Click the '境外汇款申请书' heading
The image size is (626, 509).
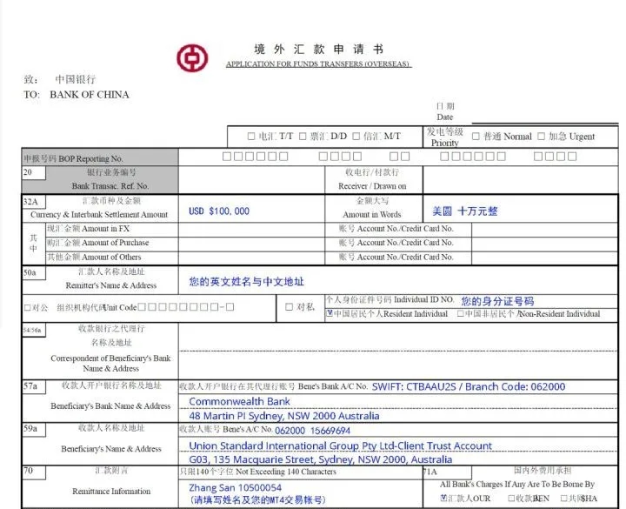318,49
